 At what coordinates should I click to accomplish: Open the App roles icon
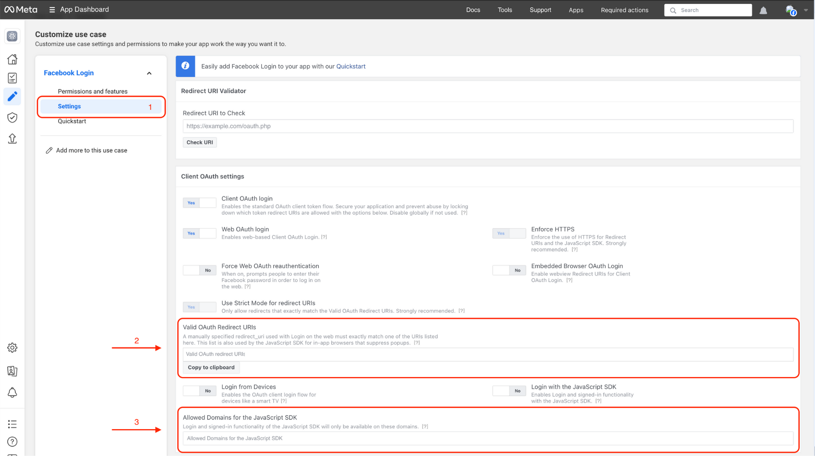point(12,371)
